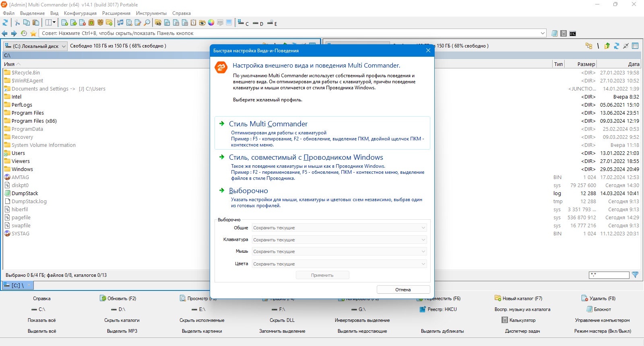Open the command prompt console icon
Viewport: 644px width, 346px height.
[x=573, y=33]
